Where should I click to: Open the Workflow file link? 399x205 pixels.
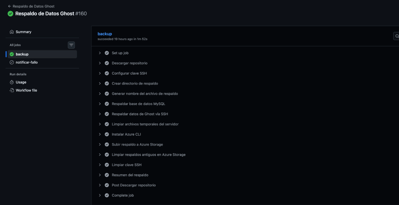(x=26, y=91)
